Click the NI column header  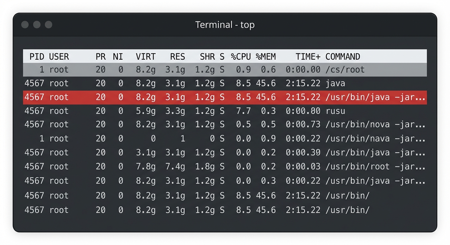[118, 57]
